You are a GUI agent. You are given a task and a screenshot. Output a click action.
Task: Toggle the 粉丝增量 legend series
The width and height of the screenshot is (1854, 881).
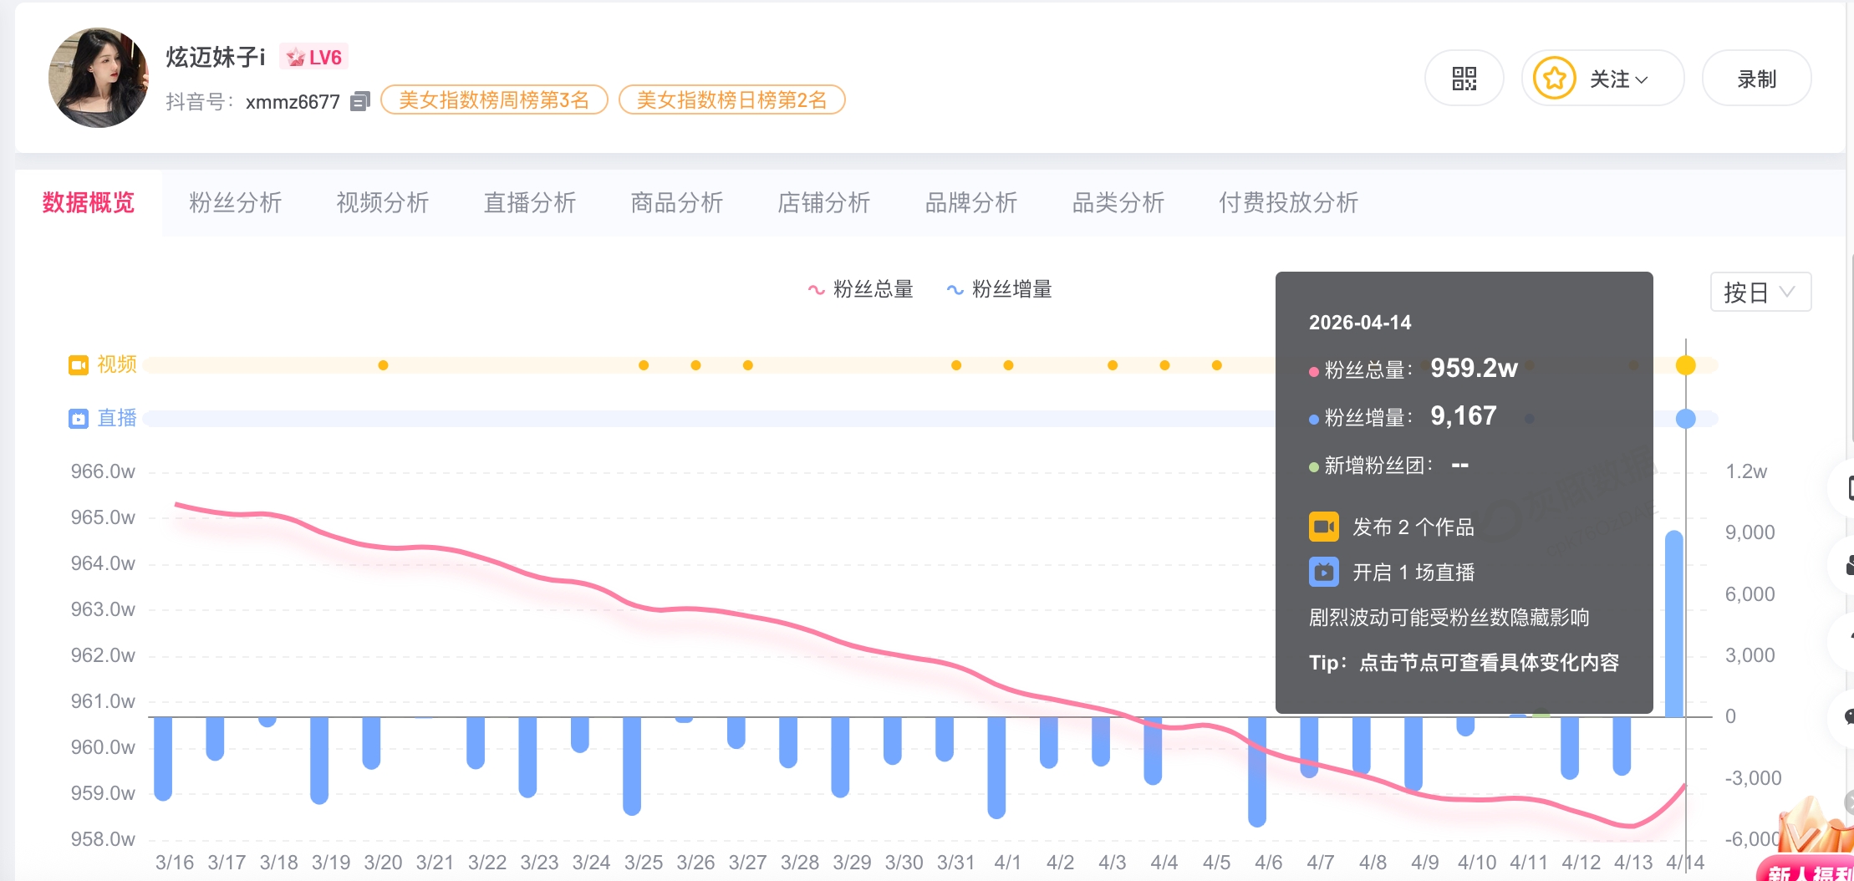coord(999,289)
